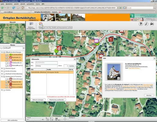This screenshot has width=157, height=122.
Task: Click enlarge icon on church photo
Action: tap(119, 78)
